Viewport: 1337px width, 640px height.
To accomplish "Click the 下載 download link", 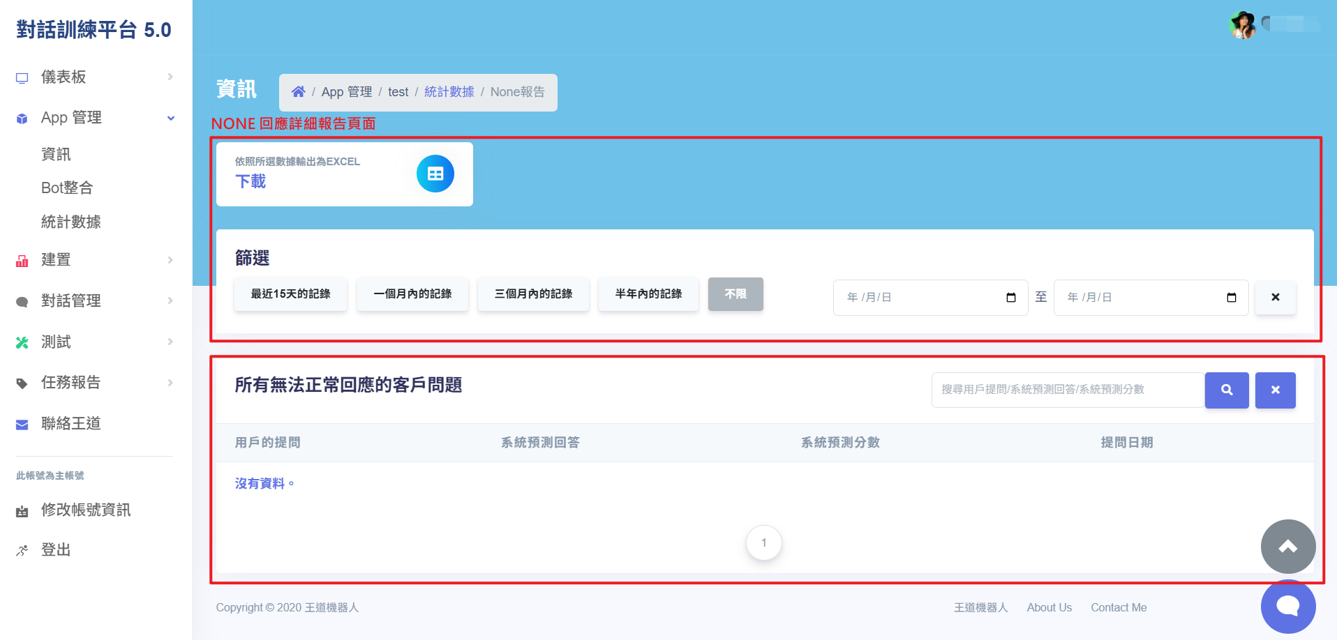I will point(251,182).
